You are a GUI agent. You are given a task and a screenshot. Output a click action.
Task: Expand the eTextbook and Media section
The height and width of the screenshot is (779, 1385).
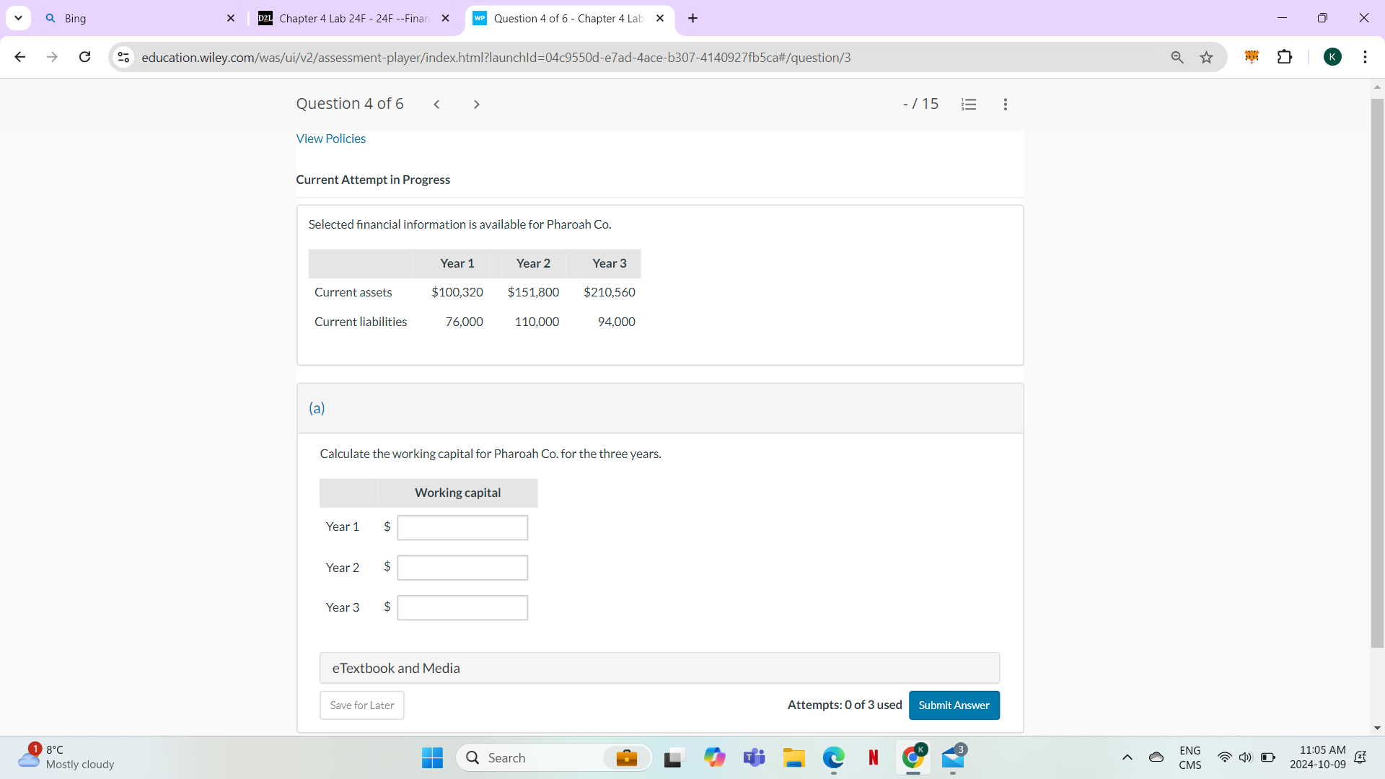pyautogui.click(x=396, y=668)
